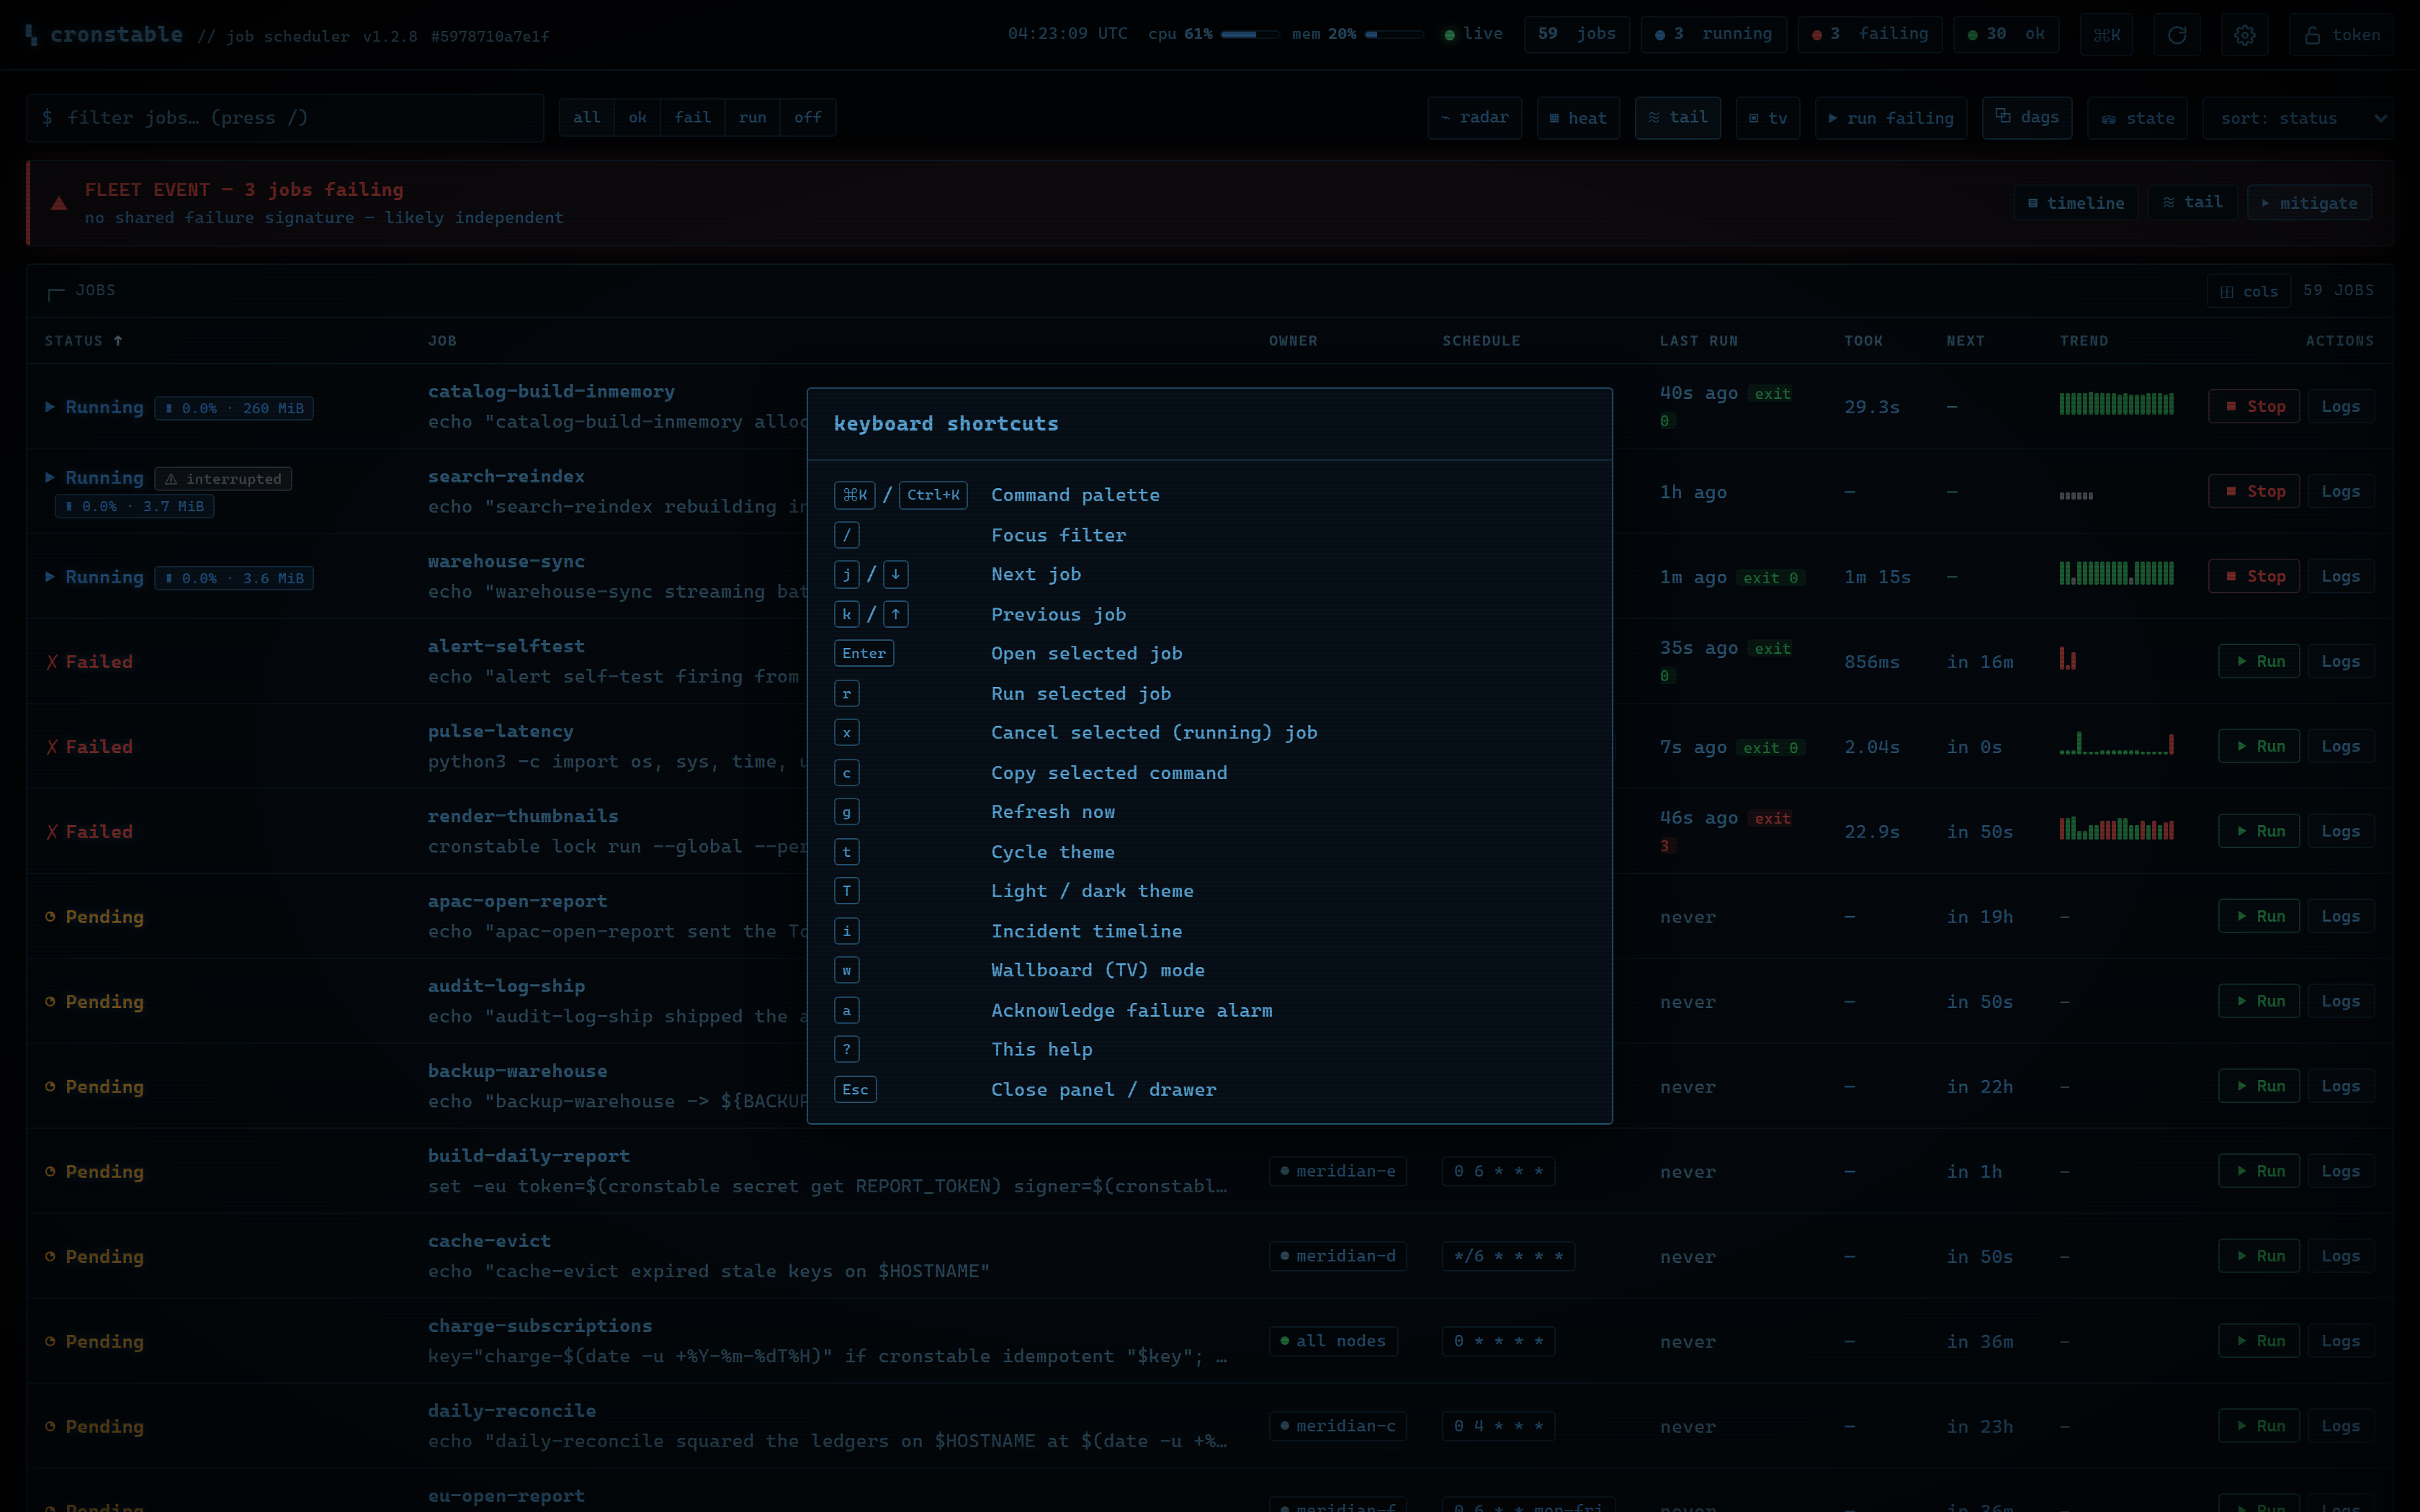2420x1512 pixels.
Task: Toggle the tail log view
Action: point(1677,118)
